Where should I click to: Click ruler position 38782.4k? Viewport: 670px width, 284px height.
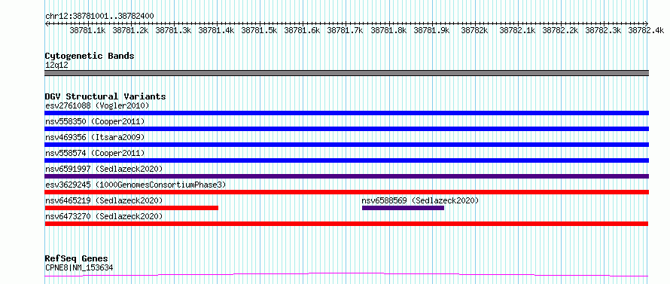[x=646, y=30]
